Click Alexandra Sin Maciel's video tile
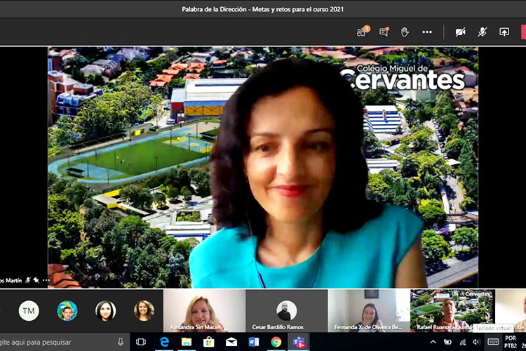Image resolution: width=526 pixels, height=351 pixels. pos(204,311)
